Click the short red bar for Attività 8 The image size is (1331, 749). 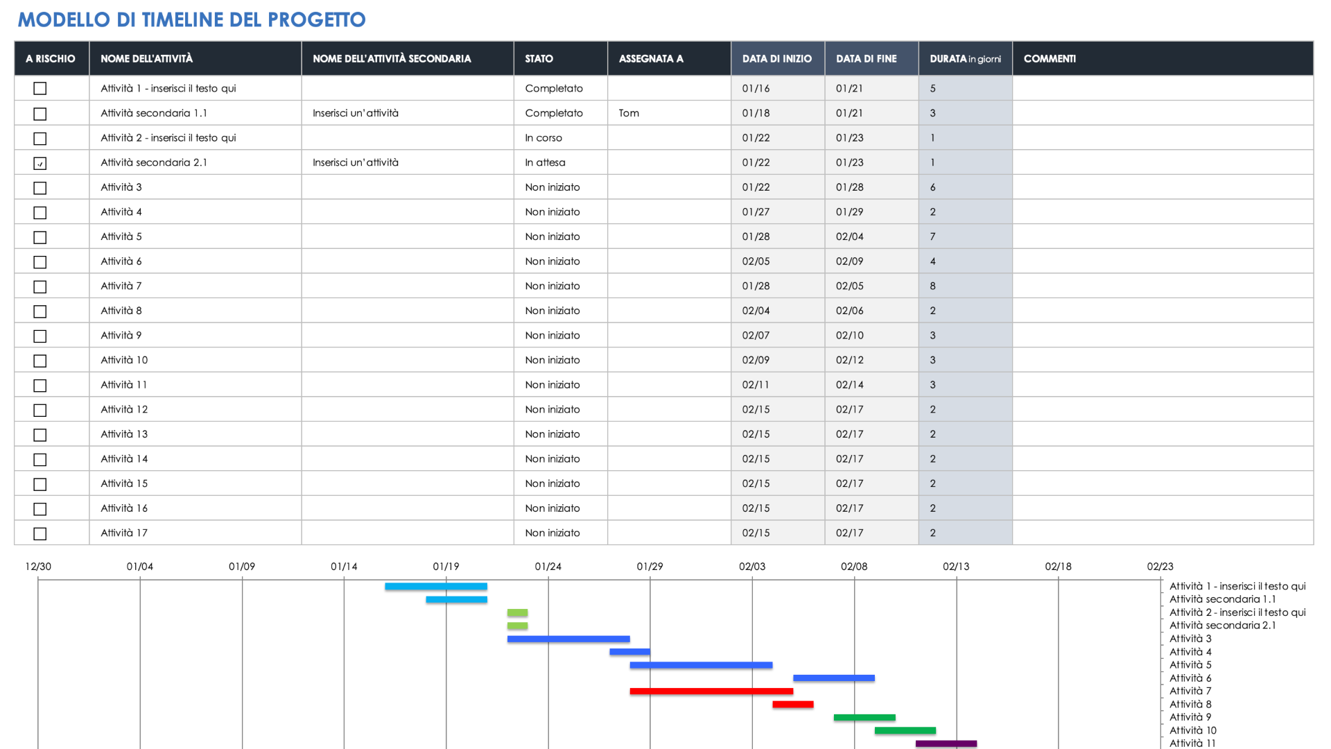click(x=793, y=705)
